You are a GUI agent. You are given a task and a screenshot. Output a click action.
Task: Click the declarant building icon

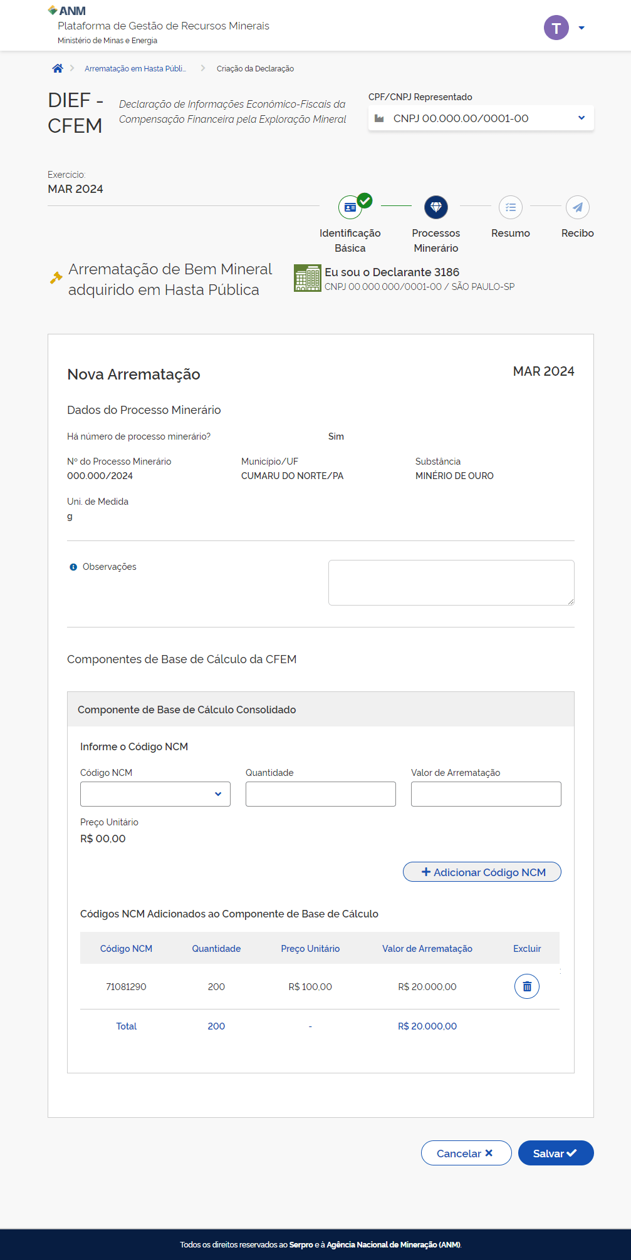307,278
